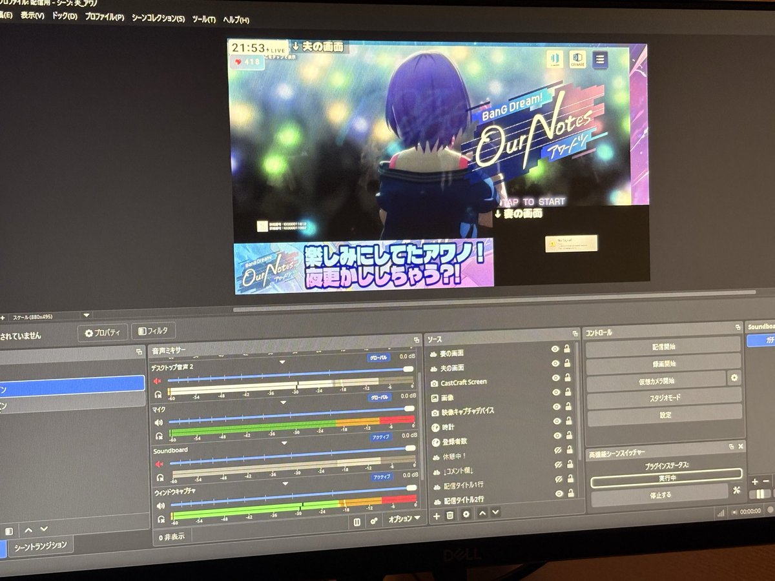
Task: Unmute the Soundboard audio channel
Action: click(x=158, y=464)
